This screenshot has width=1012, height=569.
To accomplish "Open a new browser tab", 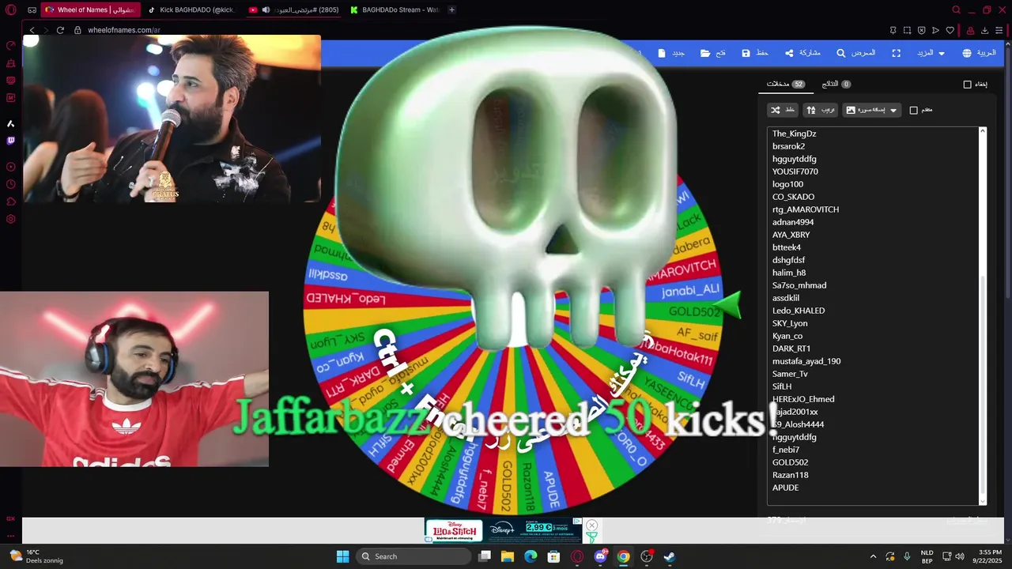I will tap(451, 10).
